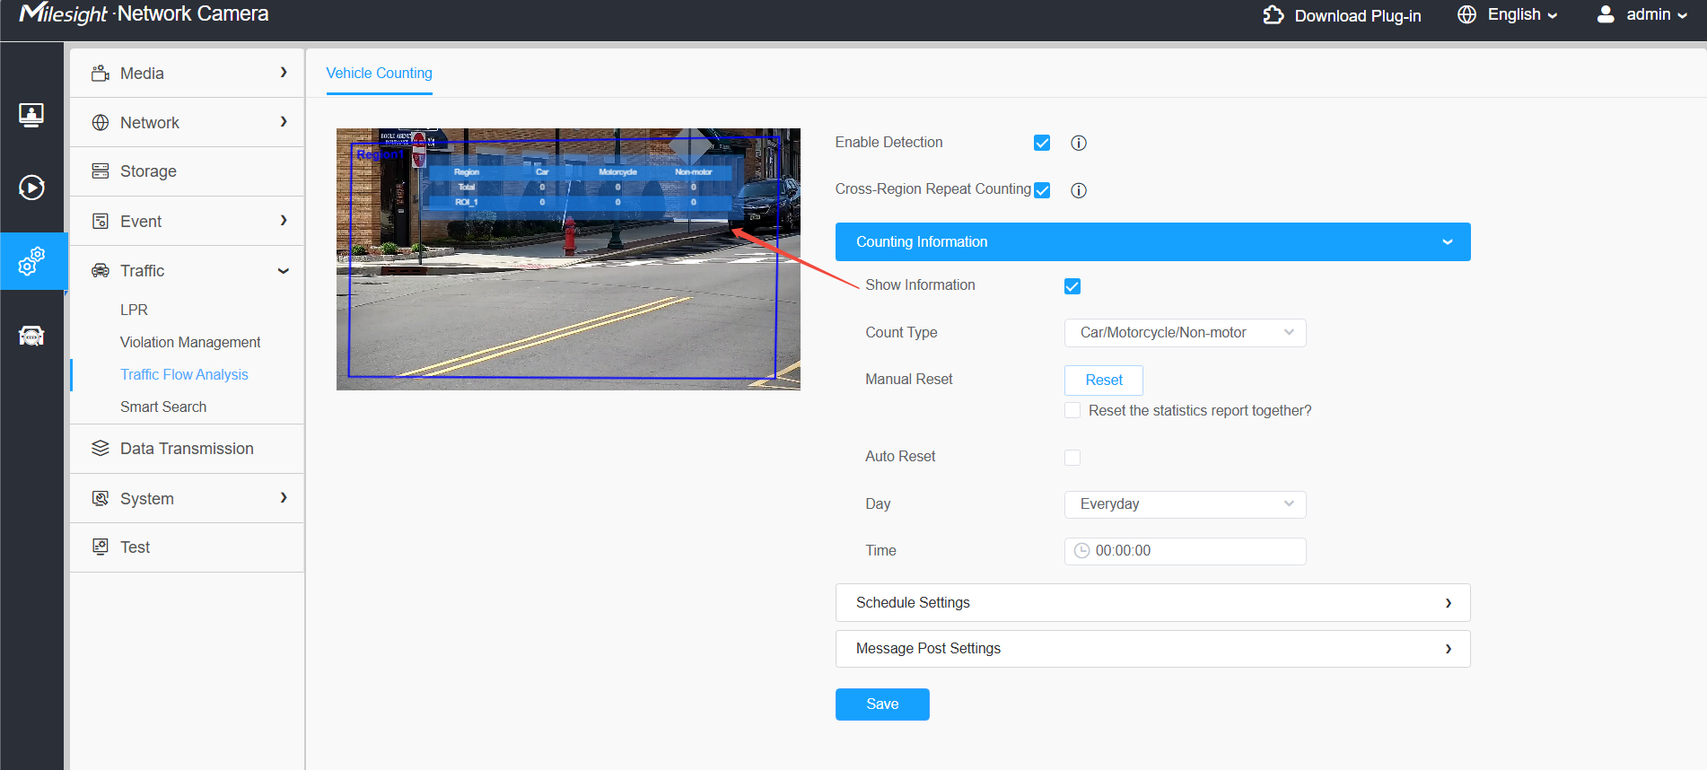Screen dimensions: 1707x770
Task: Click info icon for Cross-Region Repeat Counting
Action: point(1079,190)
